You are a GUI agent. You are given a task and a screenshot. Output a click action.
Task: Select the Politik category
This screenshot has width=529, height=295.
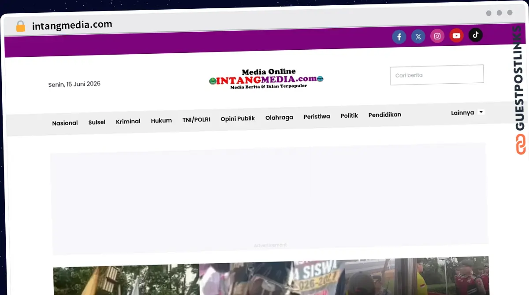(x=349, y=116)
